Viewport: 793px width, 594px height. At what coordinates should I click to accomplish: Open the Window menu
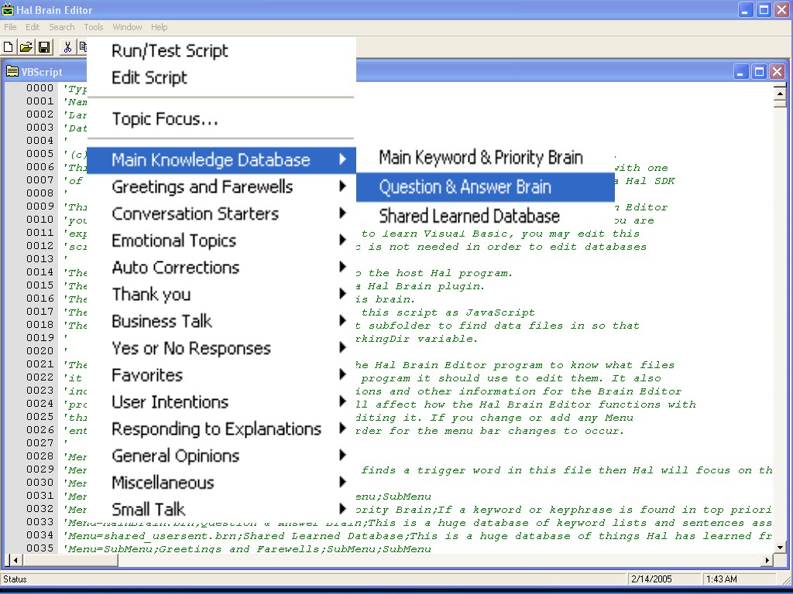127,27
